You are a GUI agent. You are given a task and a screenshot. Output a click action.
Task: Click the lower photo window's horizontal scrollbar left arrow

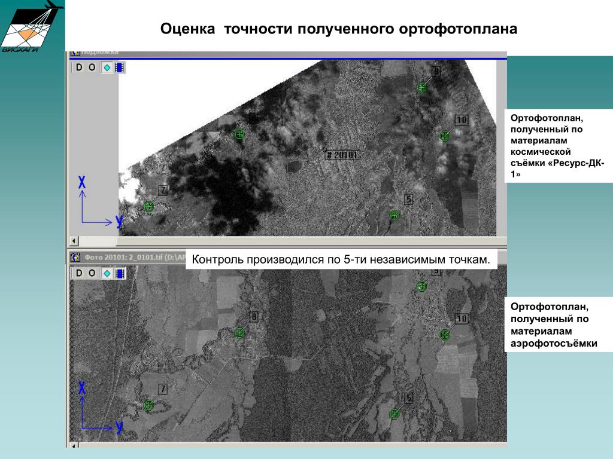click(x=74, y=445)
